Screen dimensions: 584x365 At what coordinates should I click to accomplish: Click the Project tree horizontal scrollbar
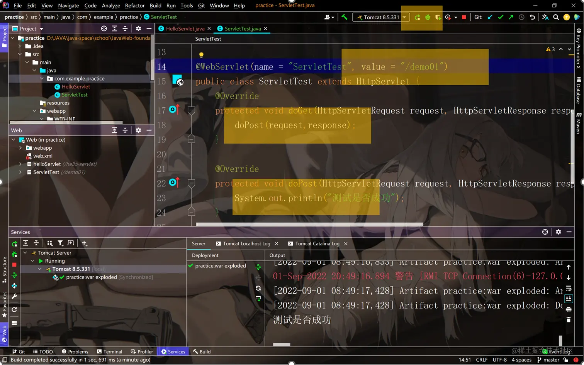pyautogui.click(x=66, y=122)
